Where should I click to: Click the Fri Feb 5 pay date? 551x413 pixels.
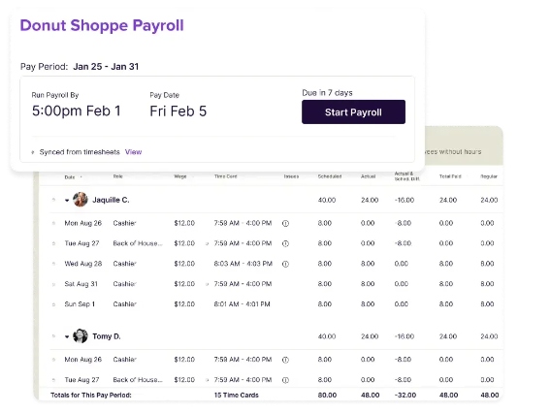[178, 111]
